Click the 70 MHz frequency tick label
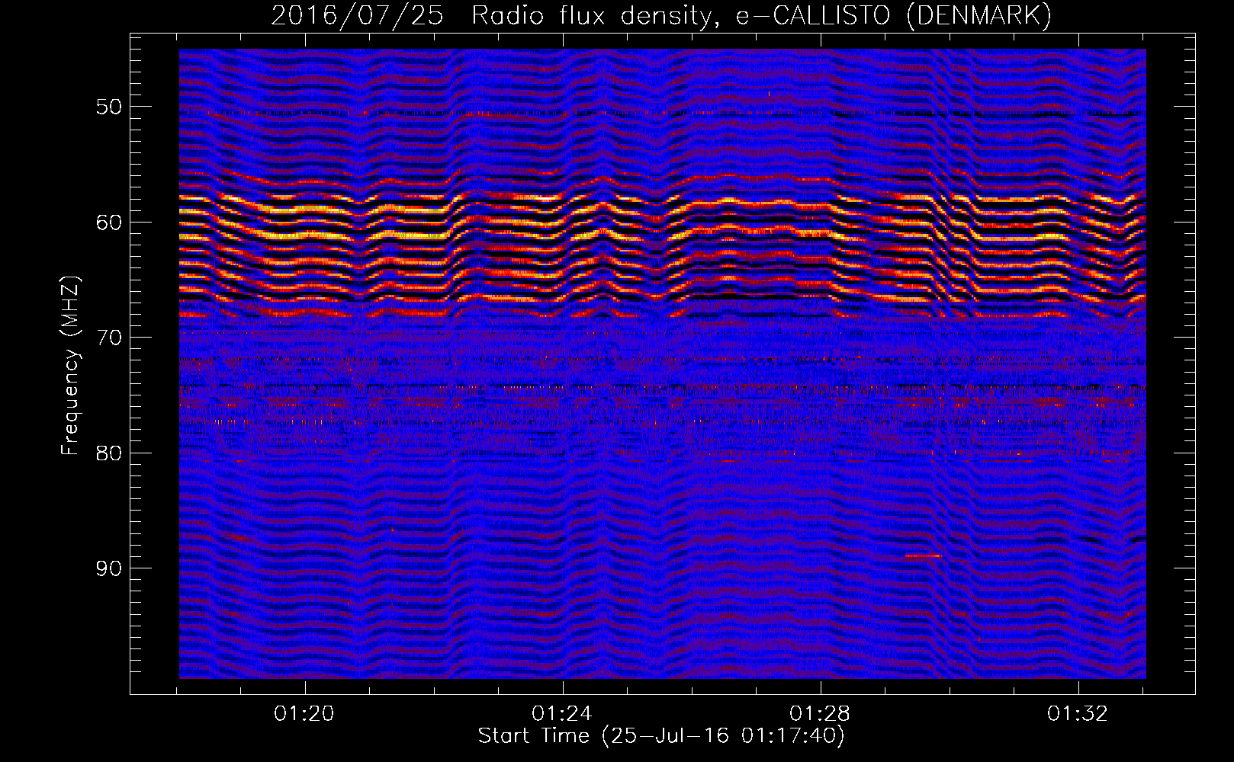1234x762 pixels. 109,338
